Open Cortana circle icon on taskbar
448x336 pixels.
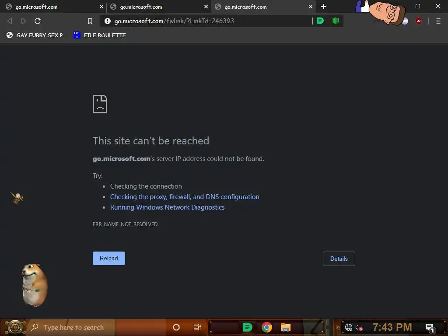176,327
